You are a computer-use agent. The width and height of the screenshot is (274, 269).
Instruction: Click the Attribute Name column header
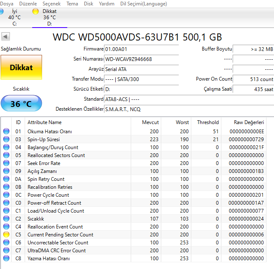(x=78, y=122)
